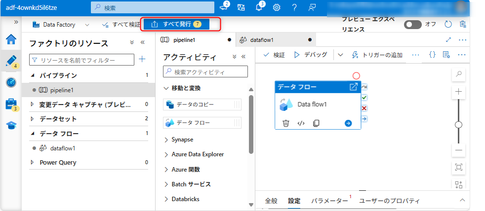This screenshot has width=485, height=211.
Task: Collapse all in ファクトリのリソース panel
Action: coord(132,42)
